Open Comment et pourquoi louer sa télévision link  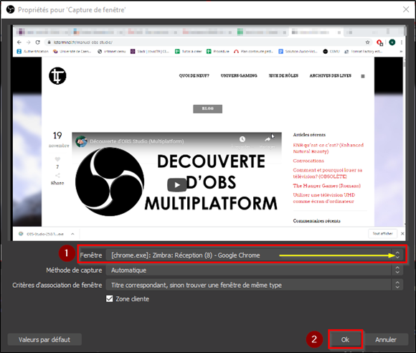328,173
